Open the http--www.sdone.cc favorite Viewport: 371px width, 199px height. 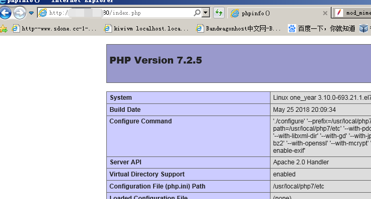tap(54, 28)
